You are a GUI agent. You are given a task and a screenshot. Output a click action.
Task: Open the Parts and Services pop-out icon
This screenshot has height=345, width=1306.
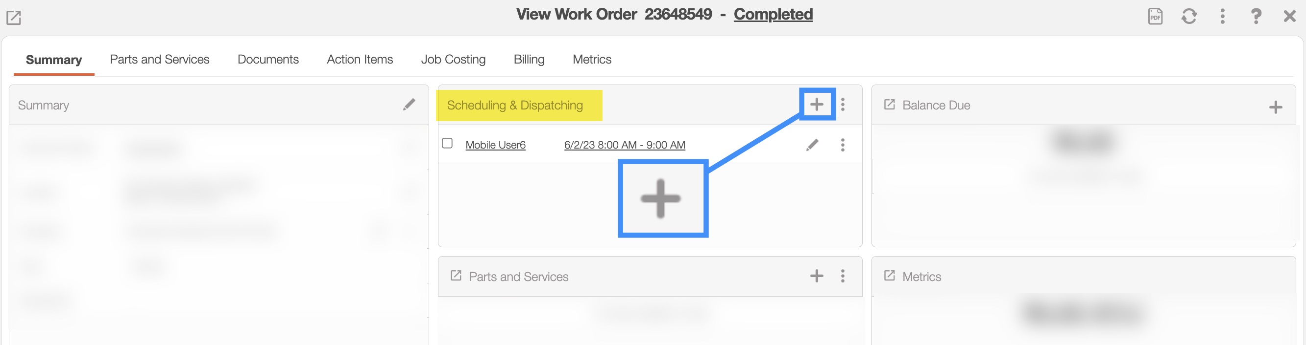pyautogui.click(x=456, y=276)
